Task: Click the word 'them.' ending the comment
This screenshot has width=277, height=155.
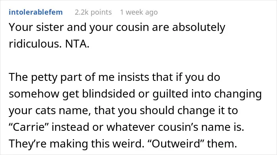Action: point(222,144)
